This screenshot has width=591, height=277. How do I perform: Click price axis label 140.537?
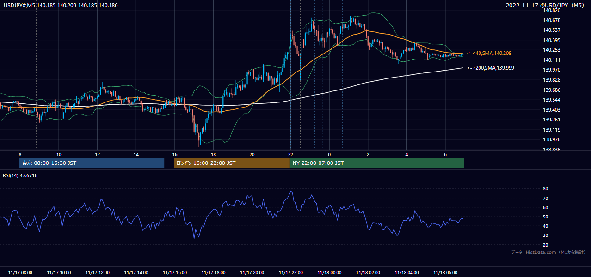pos(552,30)
